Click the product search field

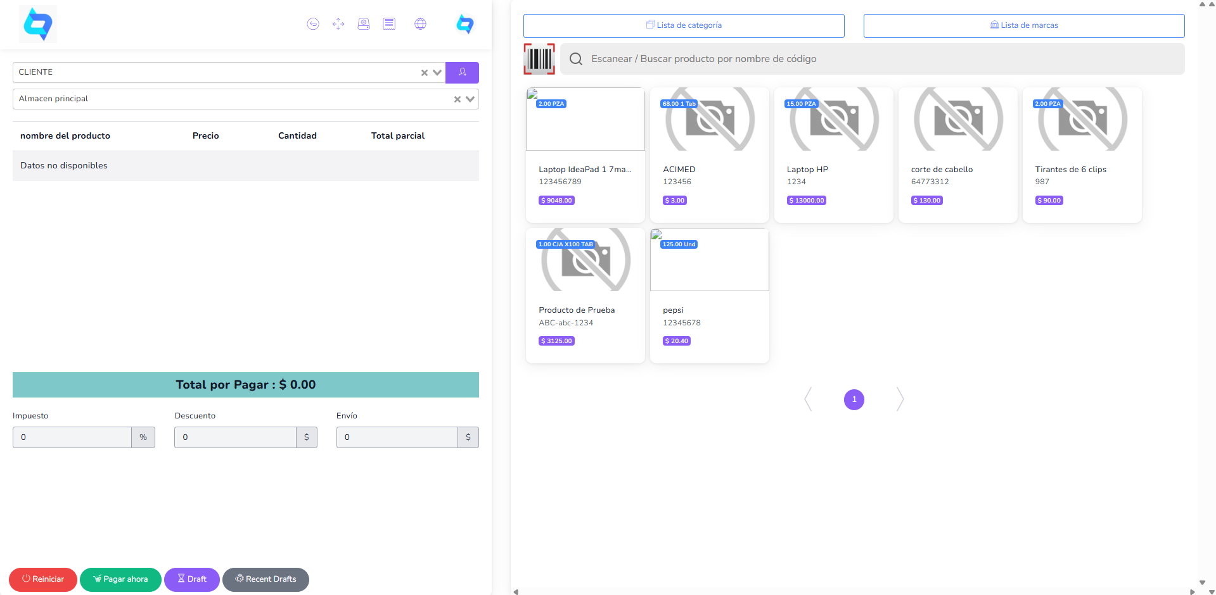(x=871, y=59)
